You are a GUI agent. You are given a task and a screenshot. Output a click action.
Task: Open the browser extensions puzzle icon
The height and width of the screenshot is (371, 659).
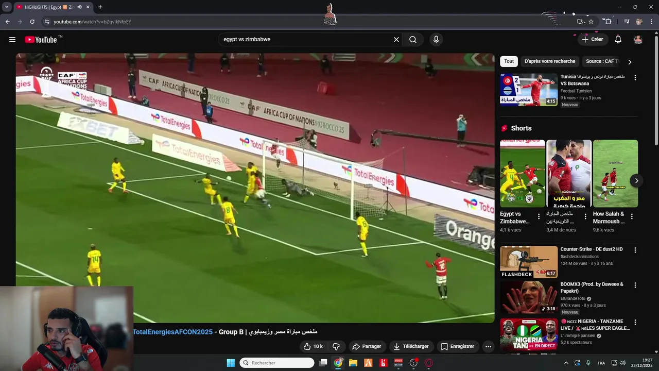pos(609,22)
